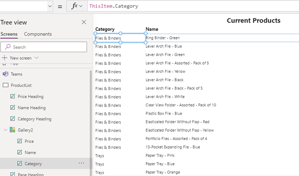Screen dimensions: 299x176
Task: Select the Screens tab
Action: (x=9, y=34)
